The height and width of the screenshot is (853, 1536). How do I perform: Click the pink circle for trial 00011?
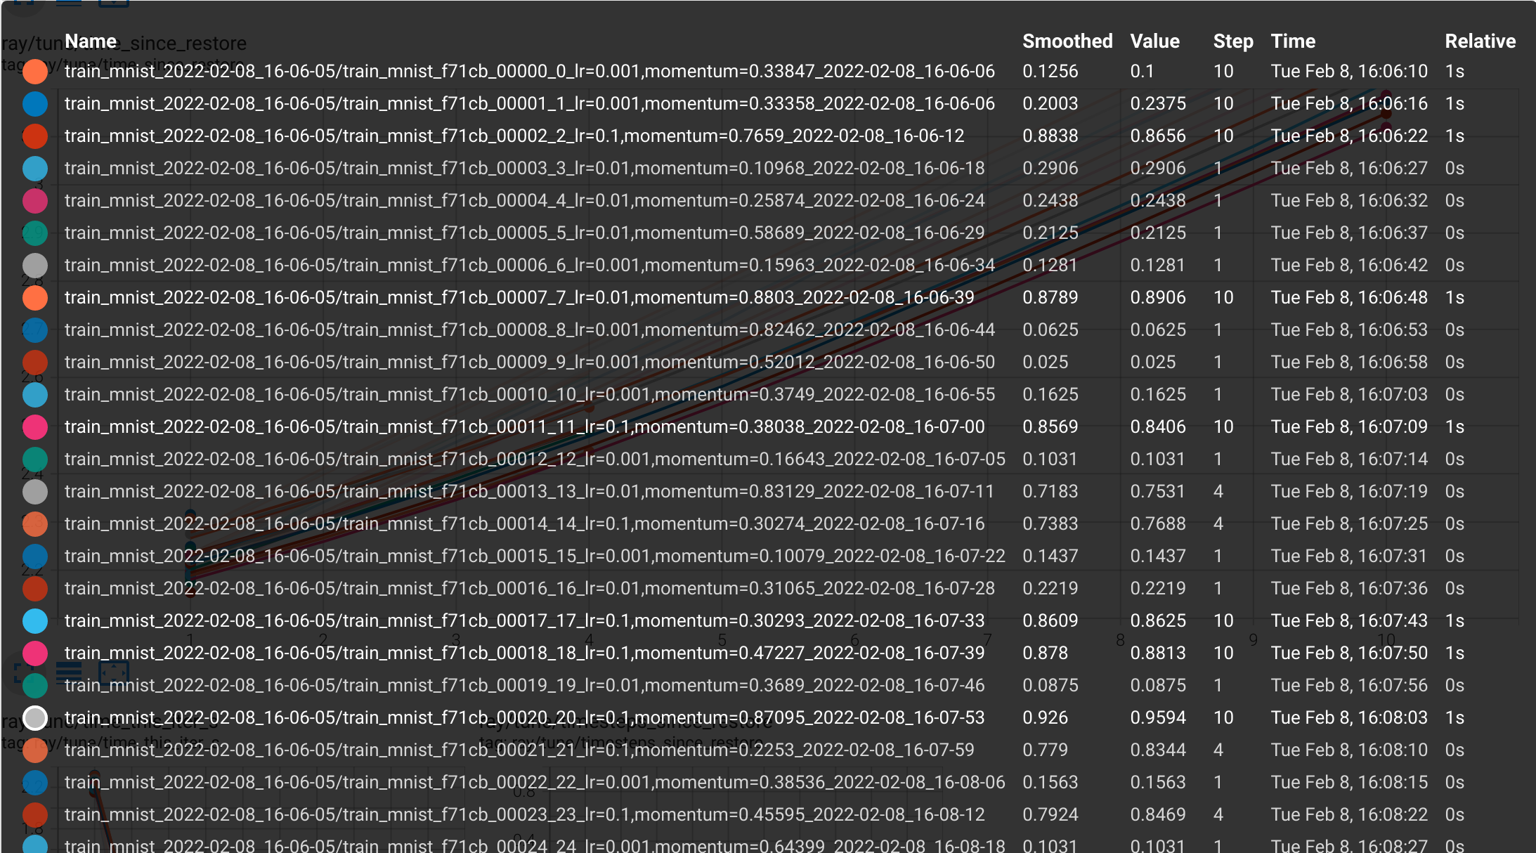pyautogui.click(x=35, y=426)
